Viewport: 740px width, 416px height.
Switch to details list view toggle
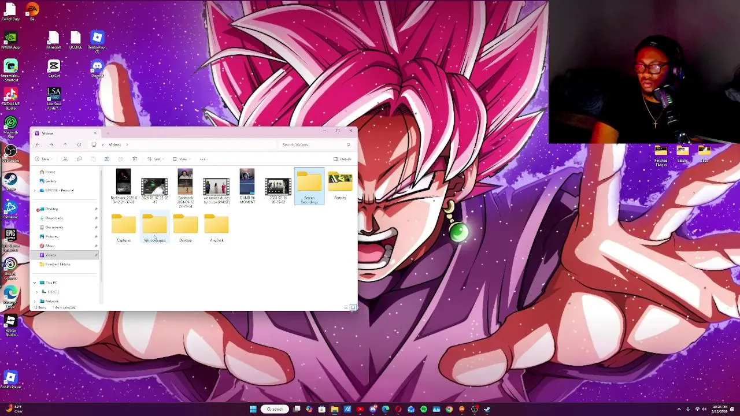point(346,307)
